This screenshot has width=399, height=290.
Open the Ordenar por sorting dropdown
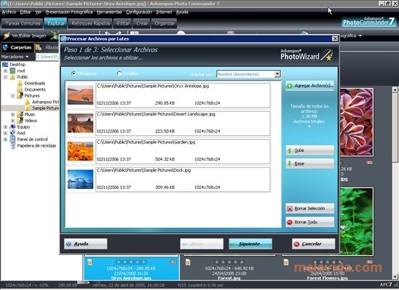coord(277,74)
